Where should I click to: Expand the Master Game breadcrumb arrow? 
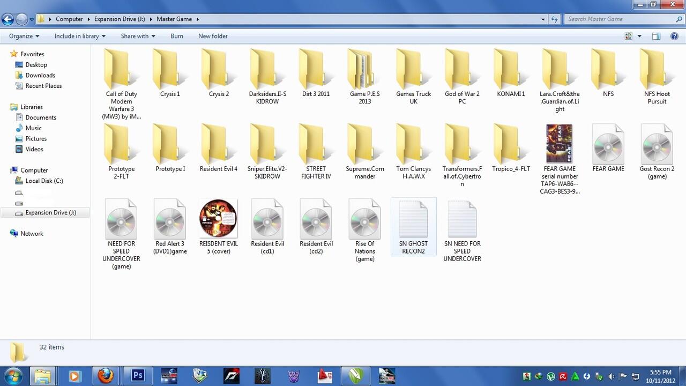(x=197, y=19)
